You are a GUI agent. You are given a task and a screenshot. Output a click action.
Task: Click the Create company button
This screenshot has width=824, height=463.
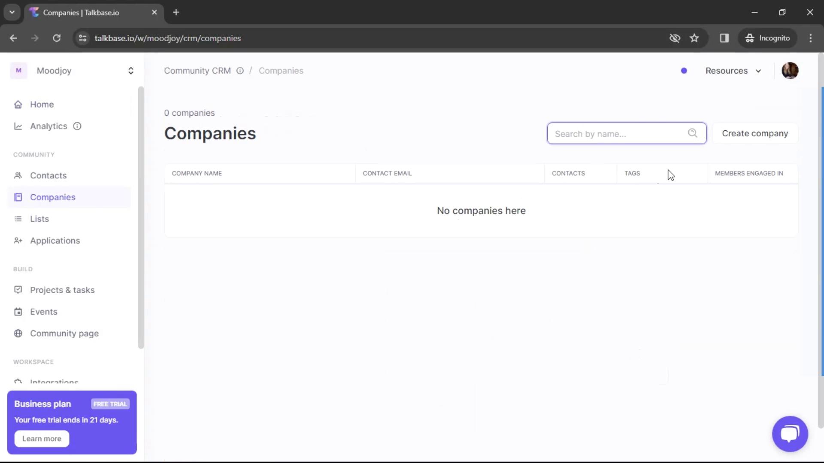755,133
